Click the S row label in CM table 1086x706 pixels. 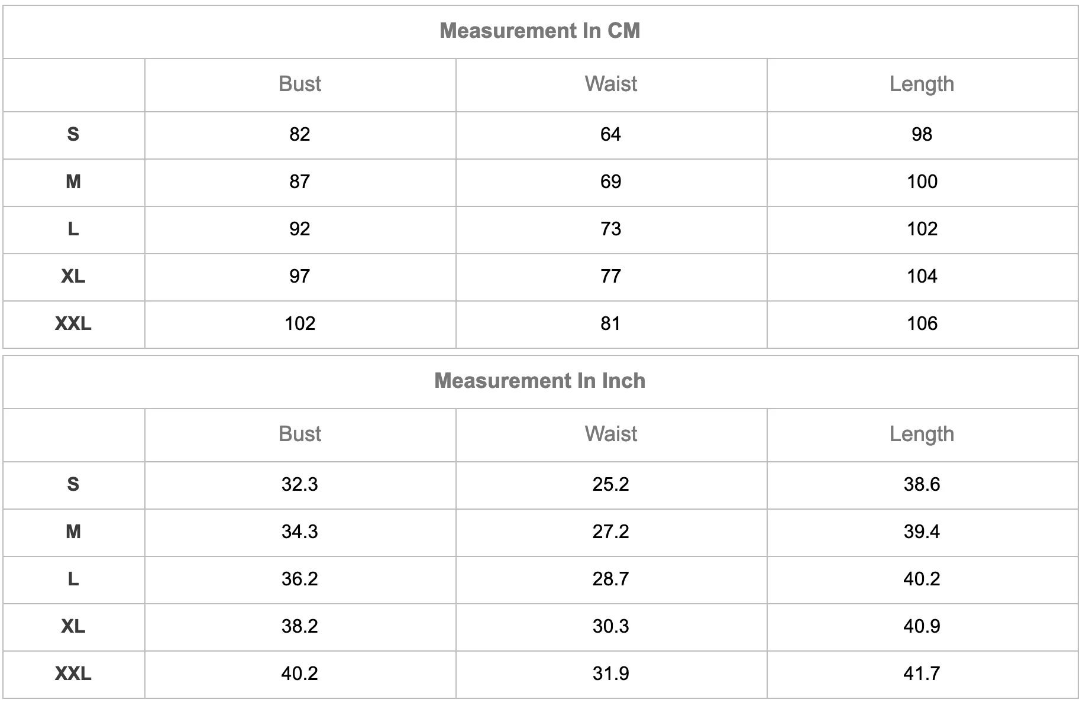coord(73,135)
